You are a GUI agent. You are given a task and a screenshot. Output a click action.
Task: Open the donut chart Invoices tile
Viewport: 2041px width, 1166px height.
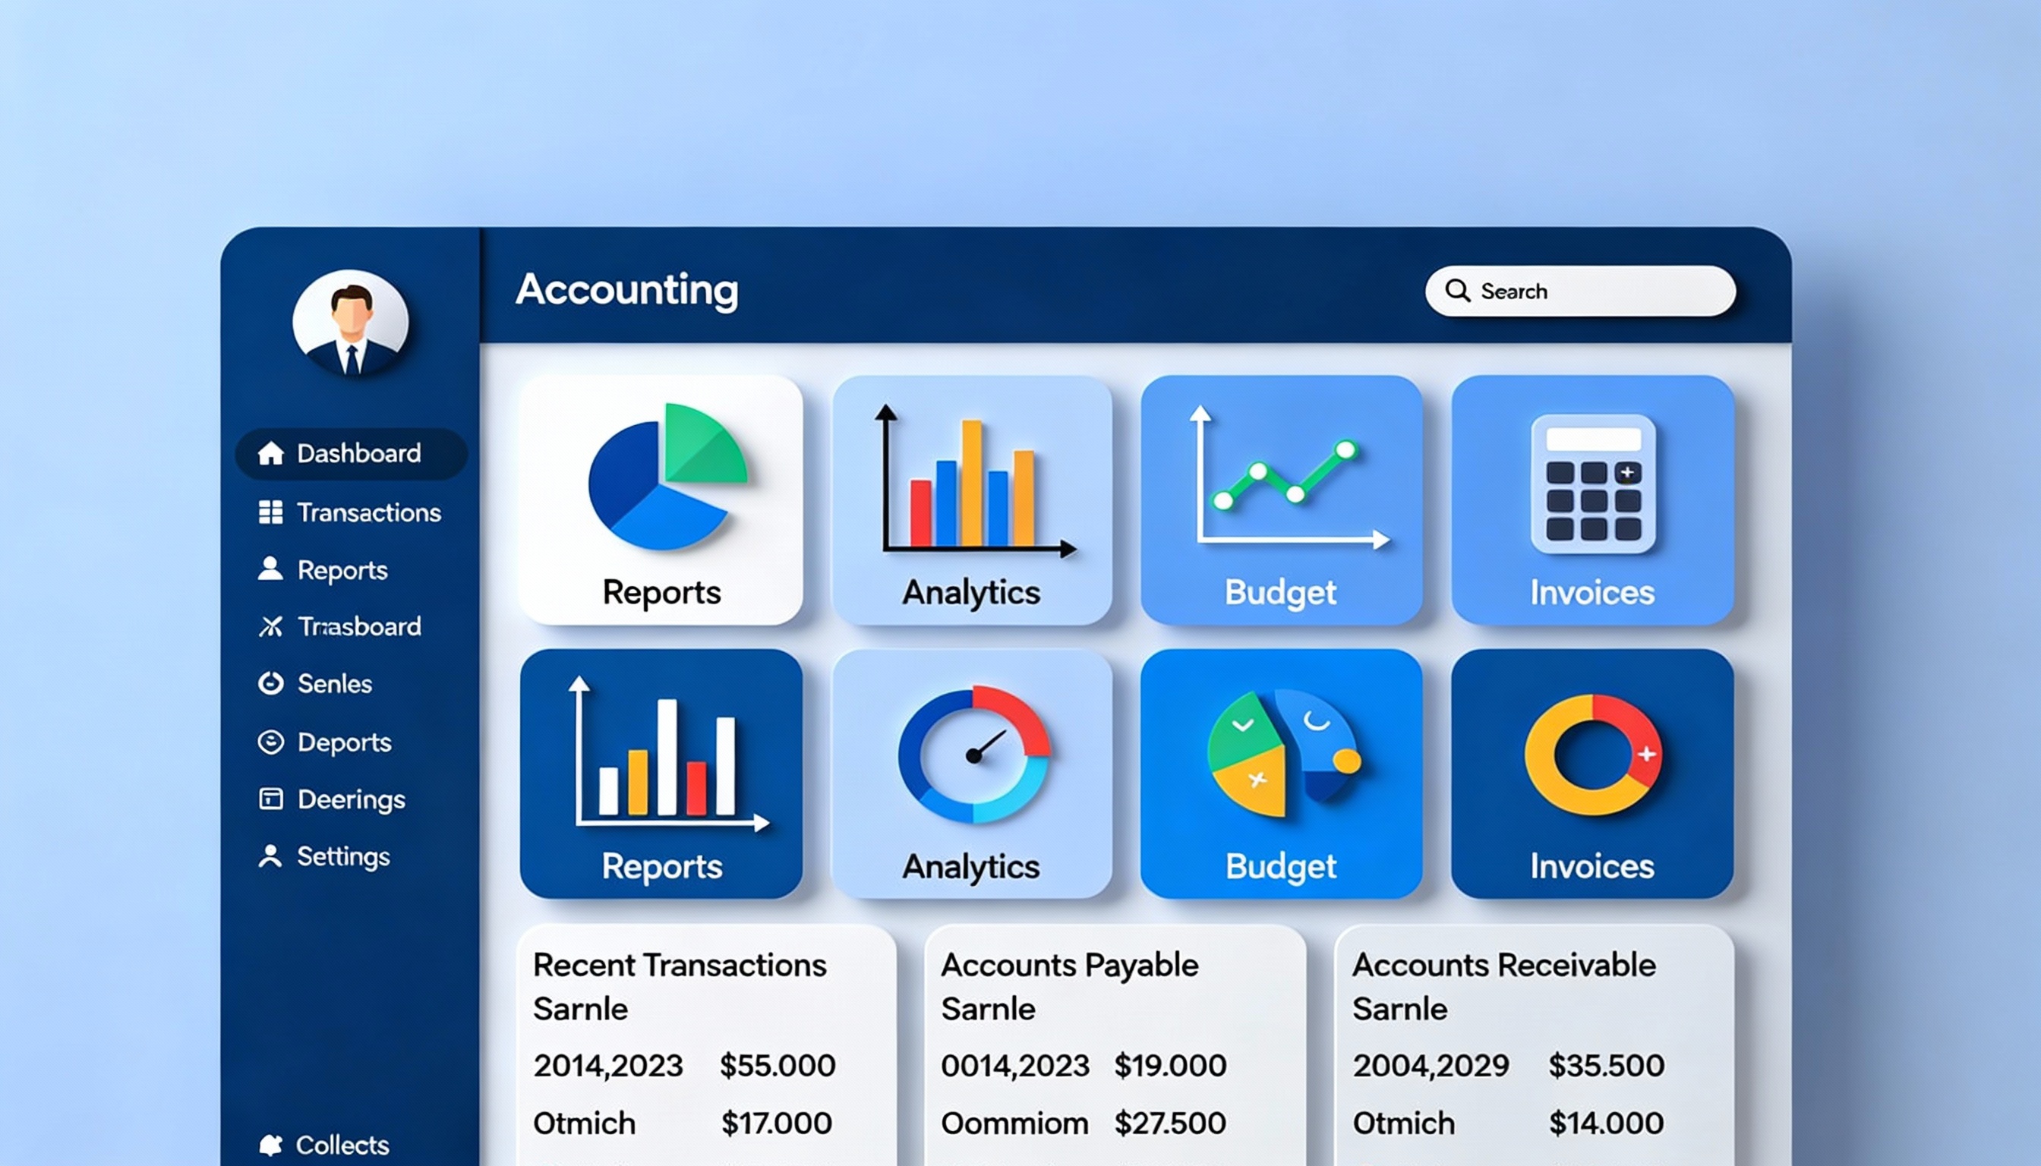pos(1591,773)
